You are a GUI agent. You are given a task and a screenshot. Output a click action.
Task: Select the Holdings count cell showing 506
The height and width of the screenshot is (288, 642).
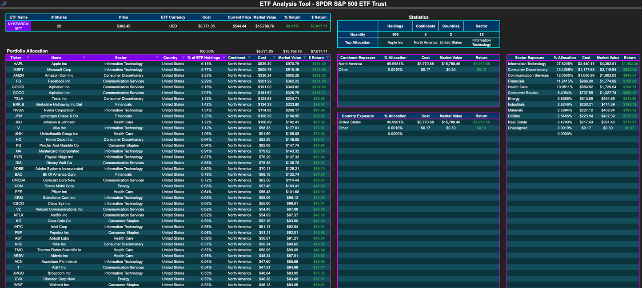395,34
